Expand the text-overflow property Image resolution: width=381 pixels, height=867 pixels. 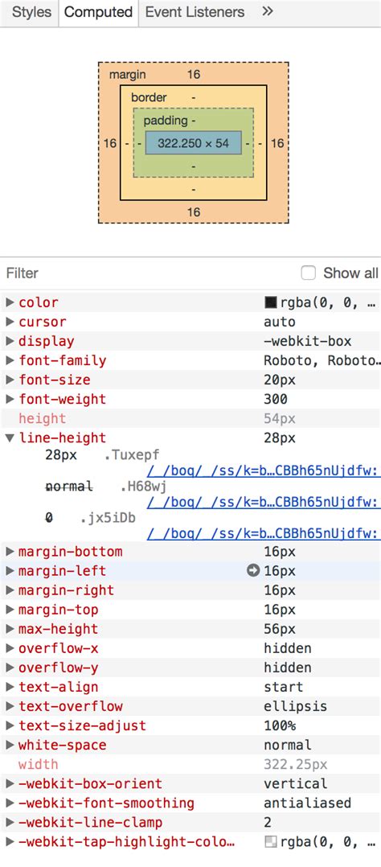tap(10, 706)
